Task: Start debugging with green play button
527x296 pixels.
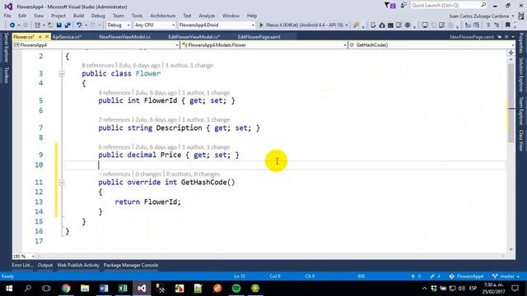Action: [x=261, y=25]
